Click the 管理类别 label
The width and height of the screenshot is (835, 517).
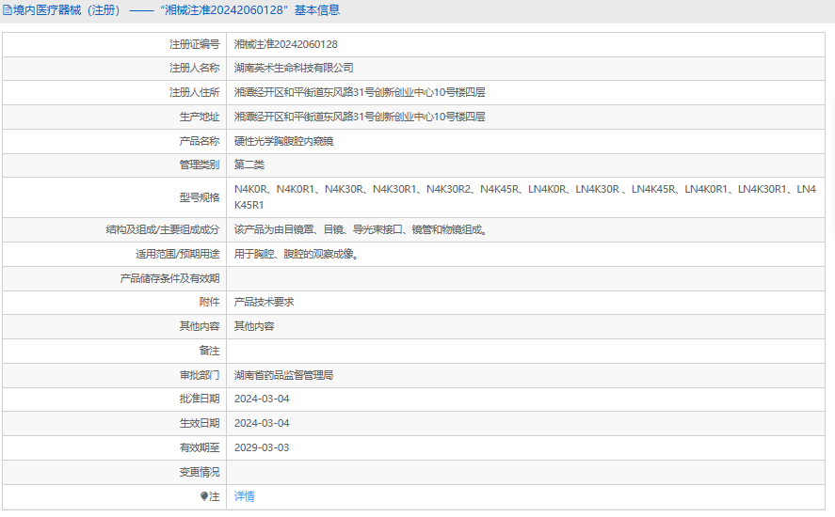pyautogui.click(x=200, y=164)
